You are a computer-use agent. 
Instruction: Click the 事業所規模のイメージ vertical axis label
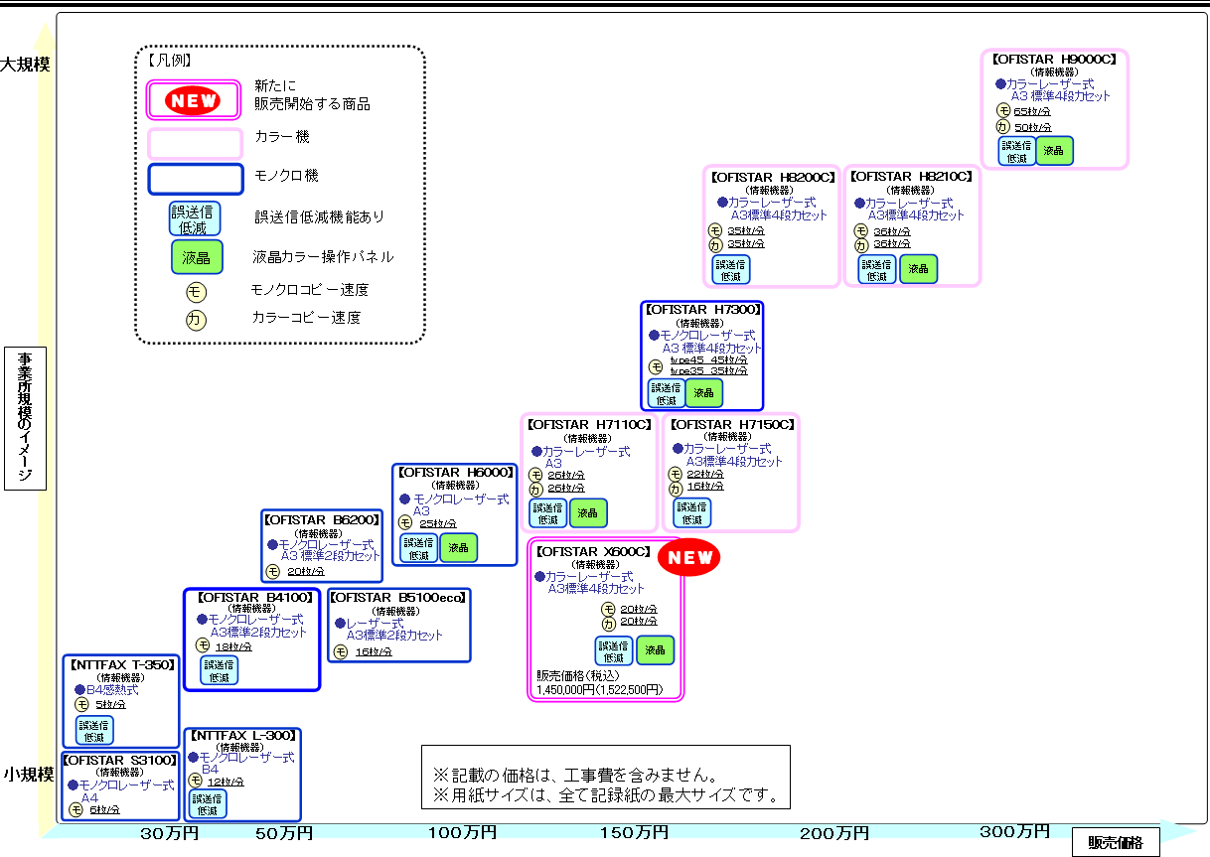pos(25,417)
